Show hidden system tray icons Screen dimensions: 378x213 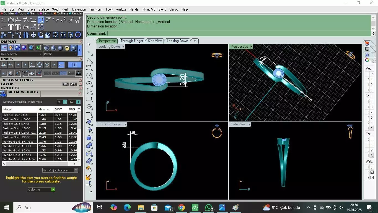(x=308, y=207)
